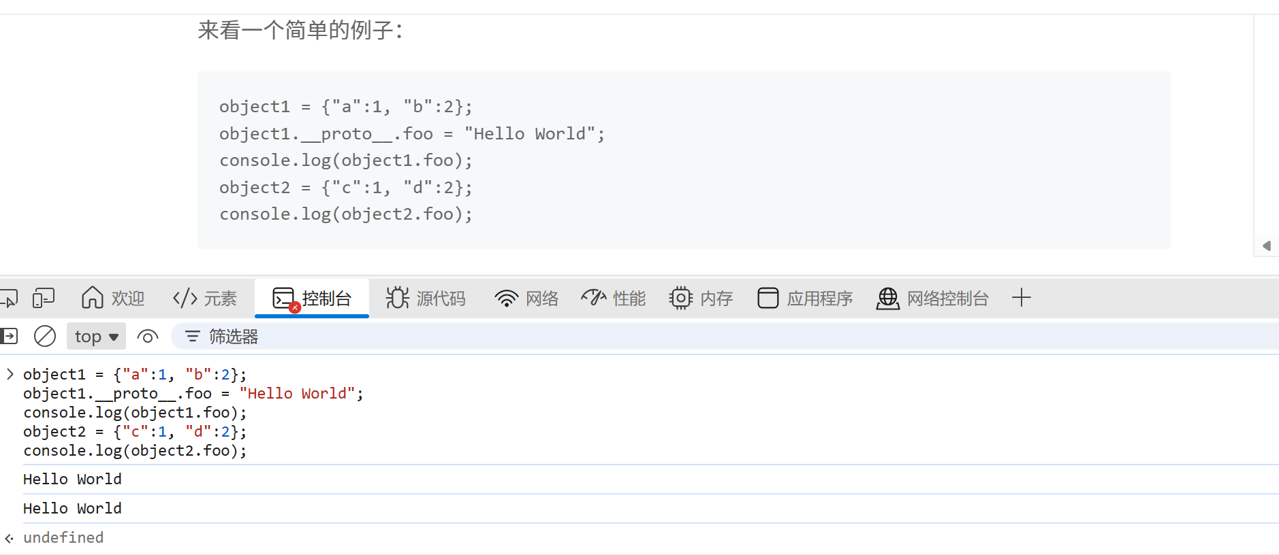Switch to the 元素 elements tab
1279x555 pixels.
(204, 298)
